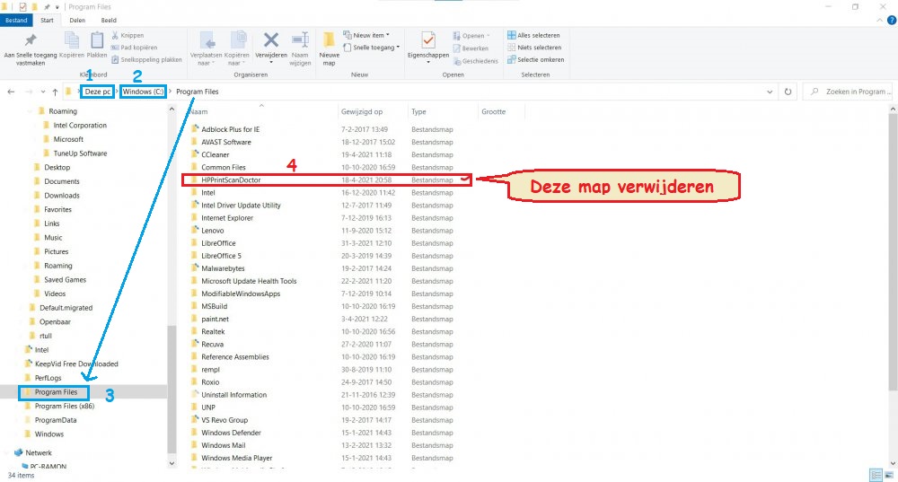The image size is (898, 482).
Task: Open the Nieuw item dropdown
Action: point(366,35)
